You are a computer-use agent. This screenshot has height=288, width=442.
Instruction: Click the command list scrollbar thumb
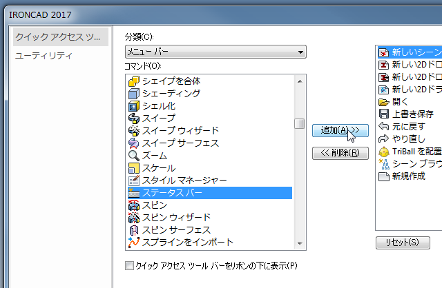pos(299,123)
